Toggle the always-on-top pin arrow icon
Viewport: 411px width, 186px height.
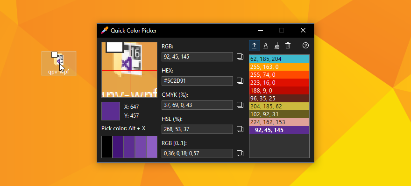click(255, 45)
